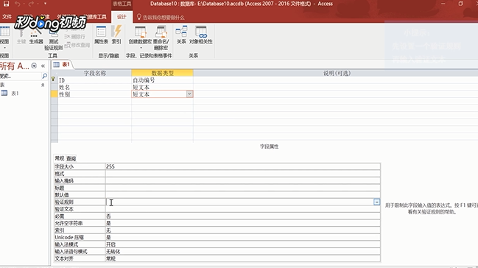This screenshot has height=268, width=478.
Task: Click the 必需 property value 否
Action: click(x=242, y=216)
